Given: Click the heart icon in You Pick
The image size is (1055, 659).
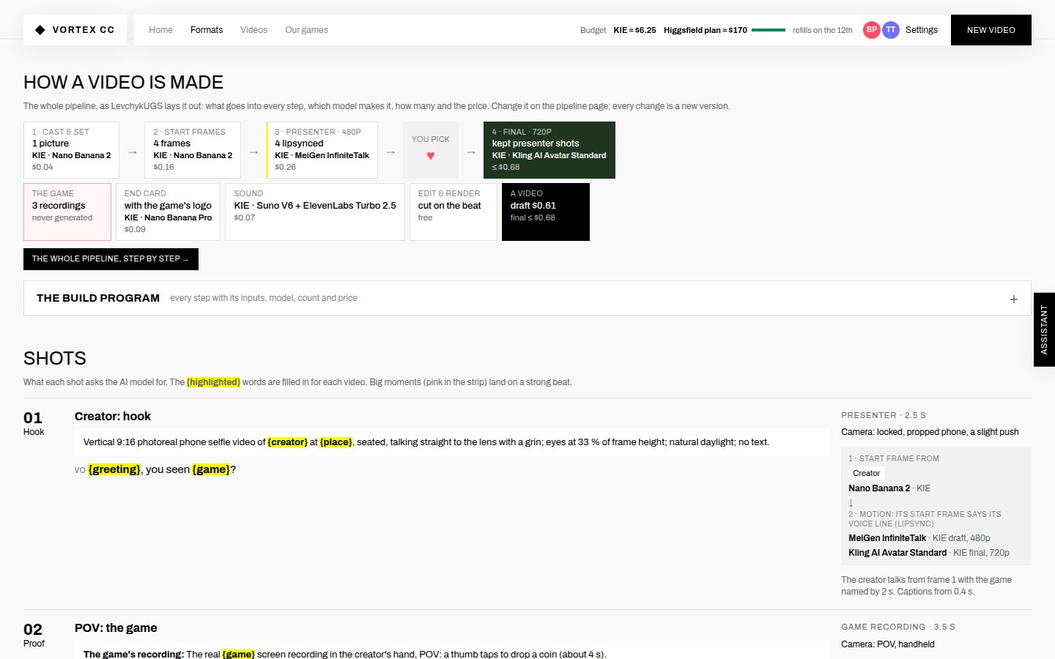Looking at the screenshot, I should click(x=431, y=155).
